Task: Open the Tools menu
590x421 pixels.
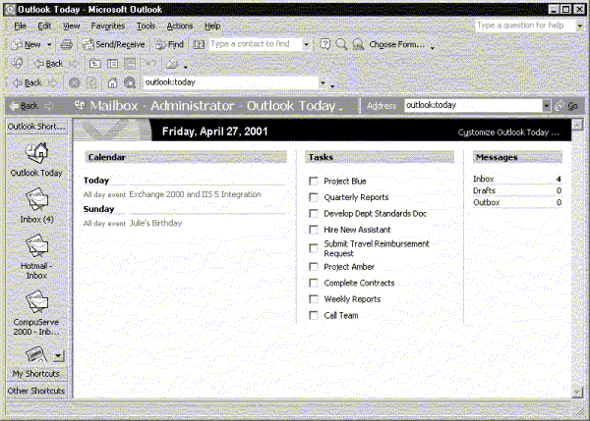Action: point(146,26)
